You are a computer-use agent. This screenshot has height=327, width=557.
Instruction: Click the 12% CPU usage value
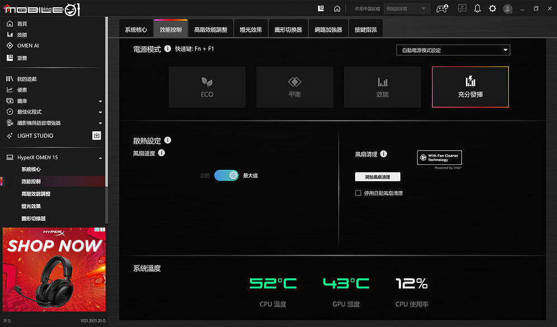tap(412, 283)
